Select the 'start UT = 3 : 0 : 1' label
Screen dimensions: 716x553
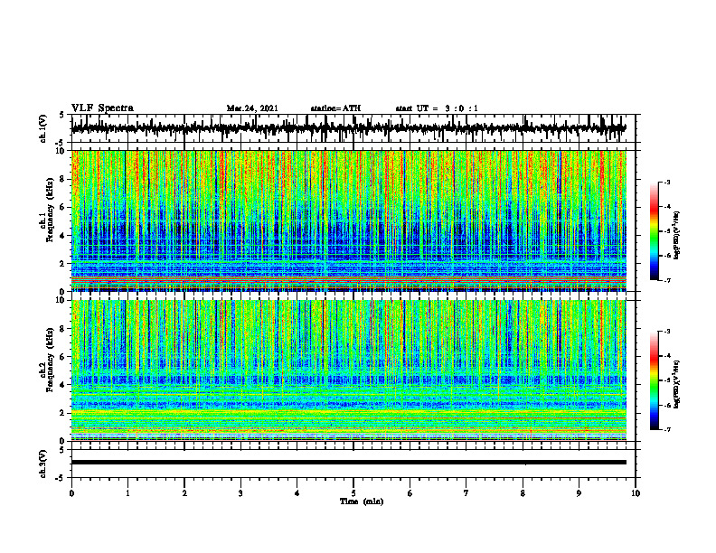point(437,108)
